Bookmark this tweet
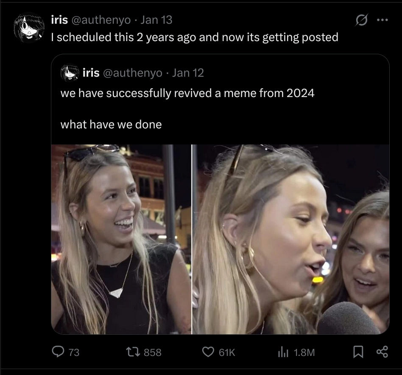Screen dimensions: 402x375 point(358,352)
